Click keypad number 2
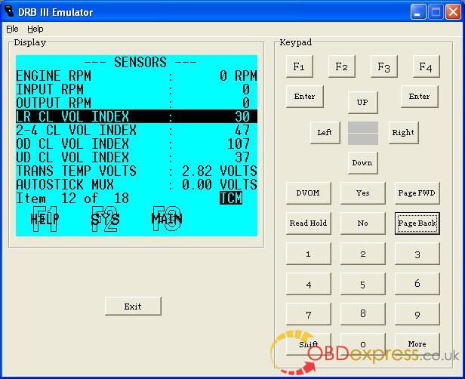465x379 pixels. (x=362, y=254)
